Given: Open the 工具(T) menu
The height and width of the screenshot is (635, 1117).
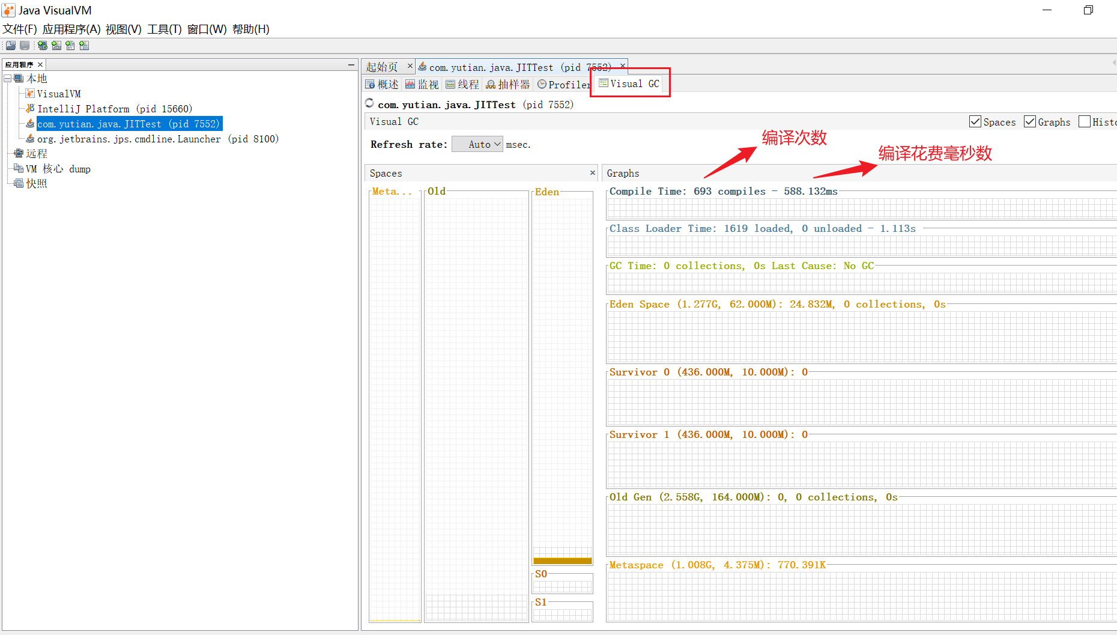Looking at the screenshot, I should (x=164, y=29).
